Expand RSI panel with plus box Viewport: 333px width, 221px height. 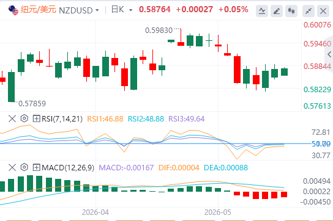coord(36,118)
